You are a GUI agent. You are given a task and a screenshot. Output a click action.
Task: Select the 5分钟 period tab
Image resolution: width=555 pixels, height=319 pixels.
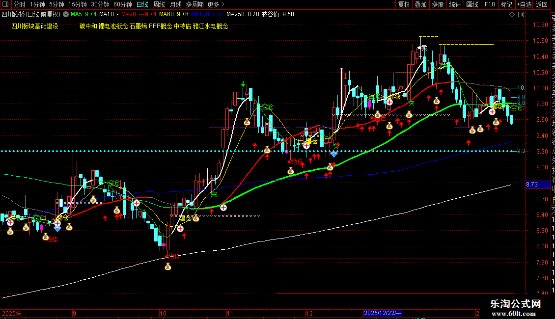[56, 4]
